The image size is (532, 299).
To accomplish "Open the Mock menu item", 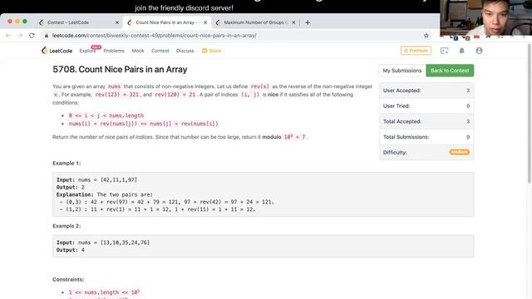I will (x=138, y=51).
